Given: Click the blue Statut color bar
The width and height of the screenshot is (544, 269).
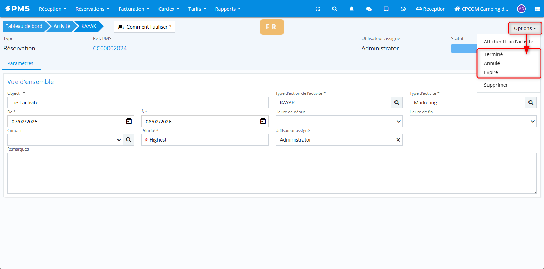Looking at the screenshot, I should click(x=464, y=49).
